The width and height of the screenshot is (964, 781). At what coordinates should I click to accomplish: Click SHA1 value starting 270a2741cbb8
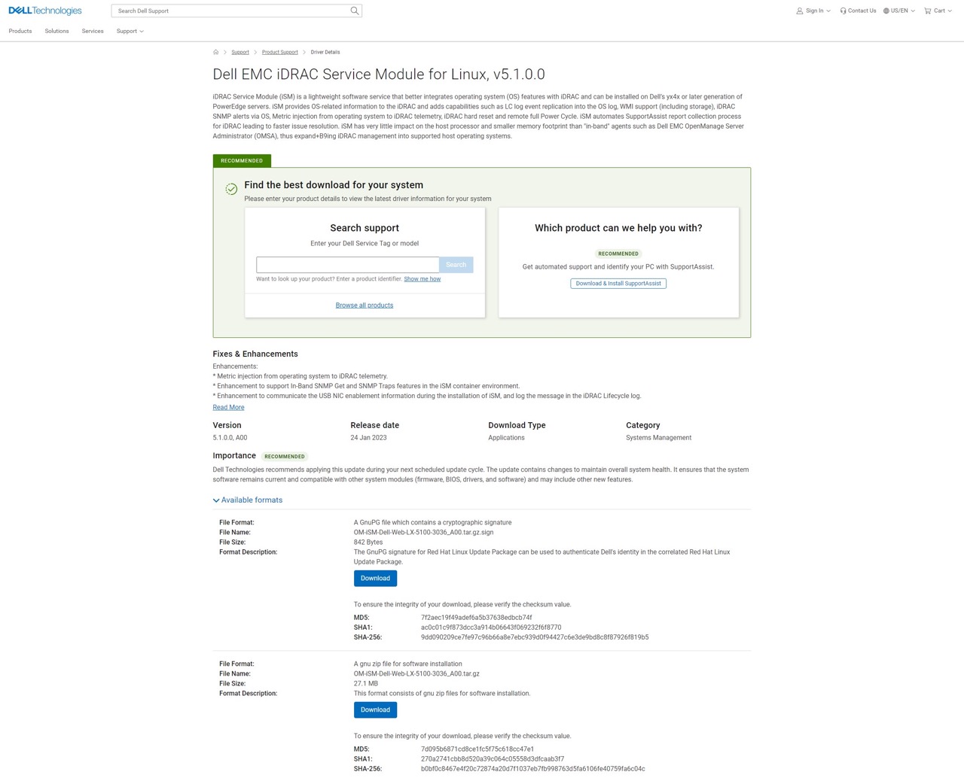tap(493, 759)
